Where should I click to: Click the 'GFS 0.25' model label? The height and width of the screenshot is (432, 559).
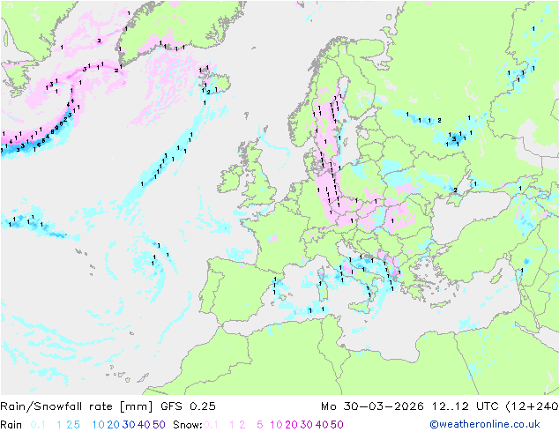click(188, 406)
